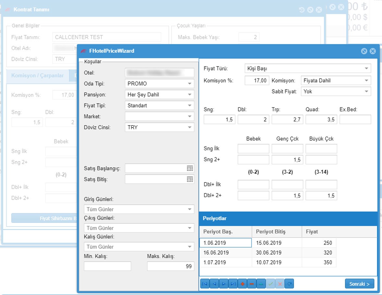Screen dimensions: 382x295
Task: Cancel the edit with the red X icon
Action: pos(280,284)
